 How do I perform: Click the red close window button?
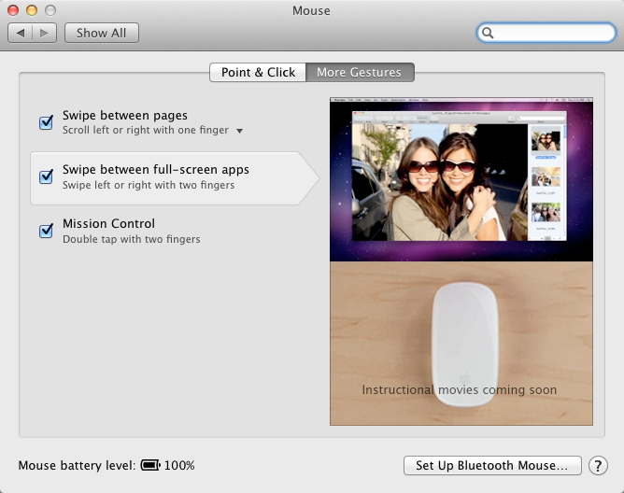pyautogui.click(x=13, y=10)
